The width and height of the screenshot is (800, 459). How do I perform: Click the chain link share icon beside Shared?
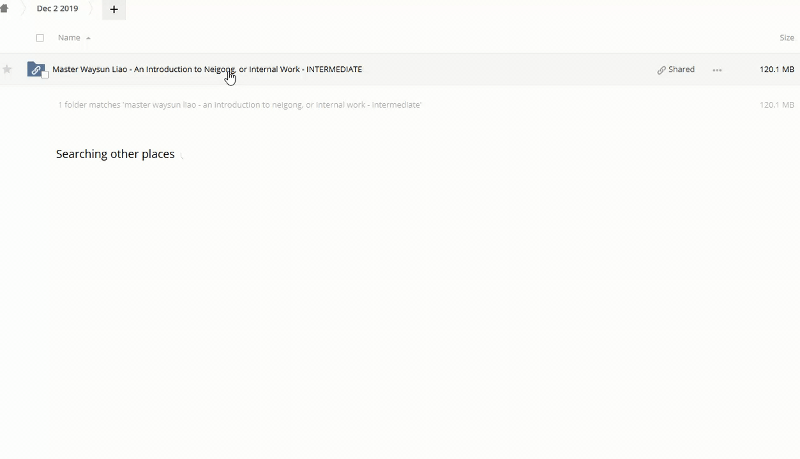click(661, 70)
